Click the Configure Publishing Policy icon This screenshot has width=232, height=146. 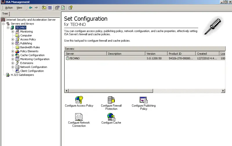tap(144, 100)
